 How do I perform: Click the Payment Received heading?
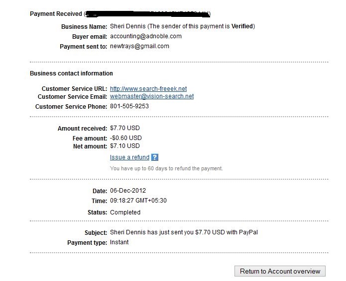[x=56, y=14]
